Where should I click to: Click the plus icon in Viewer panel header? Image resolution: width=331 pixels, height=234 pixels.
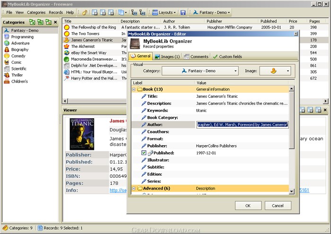(x=302, y=110)
